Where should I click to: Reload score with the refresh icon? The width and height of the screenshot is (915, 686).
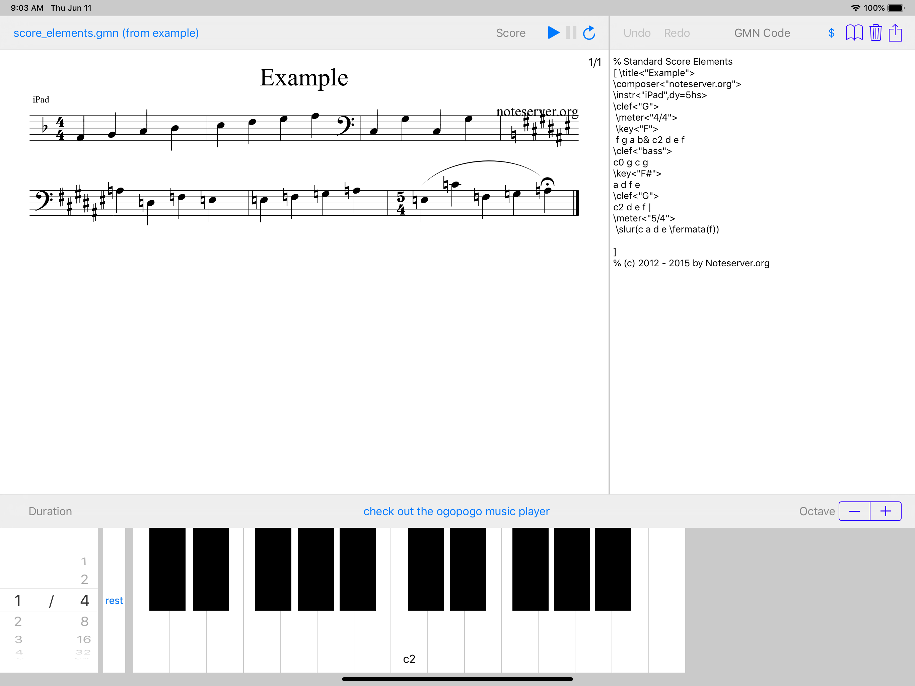point(589,33)
